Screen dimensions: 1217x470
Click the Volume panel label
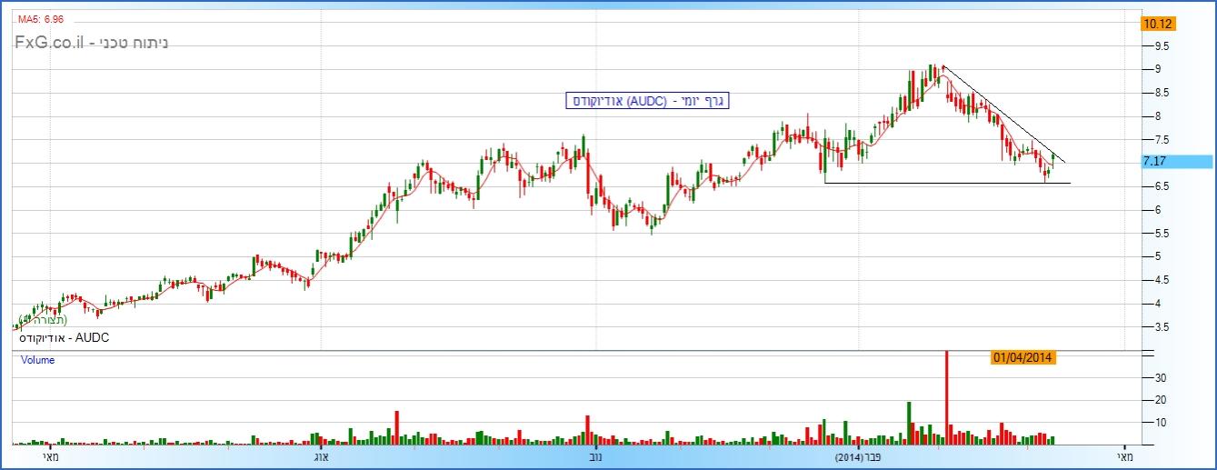37,360
